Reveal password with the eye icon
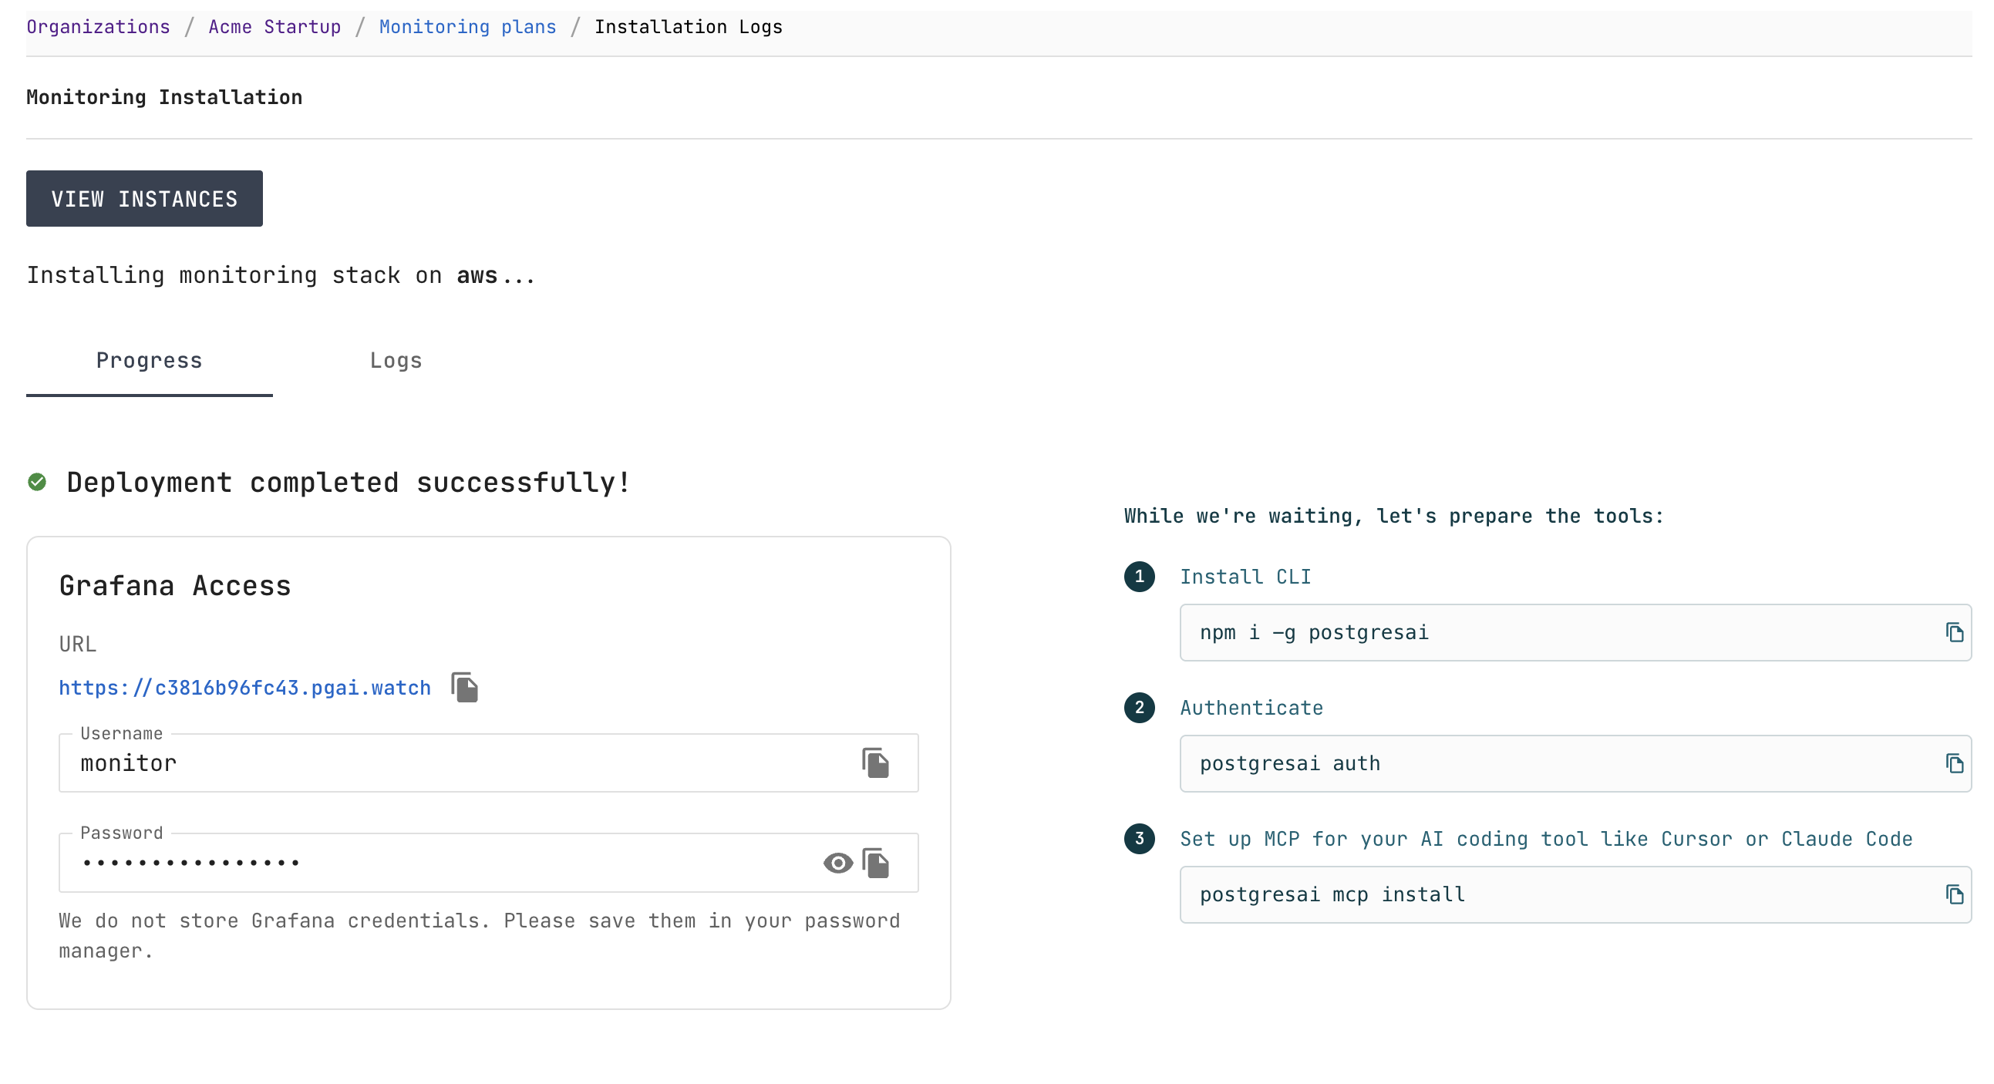This screenshot has width=1994, height=1084. click(837, 863)
